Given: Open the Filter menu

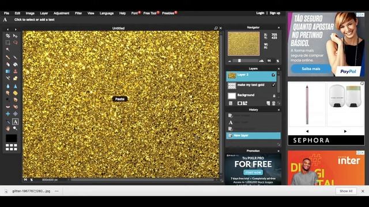Looking at the screenshot, I should tap(78, 13).
